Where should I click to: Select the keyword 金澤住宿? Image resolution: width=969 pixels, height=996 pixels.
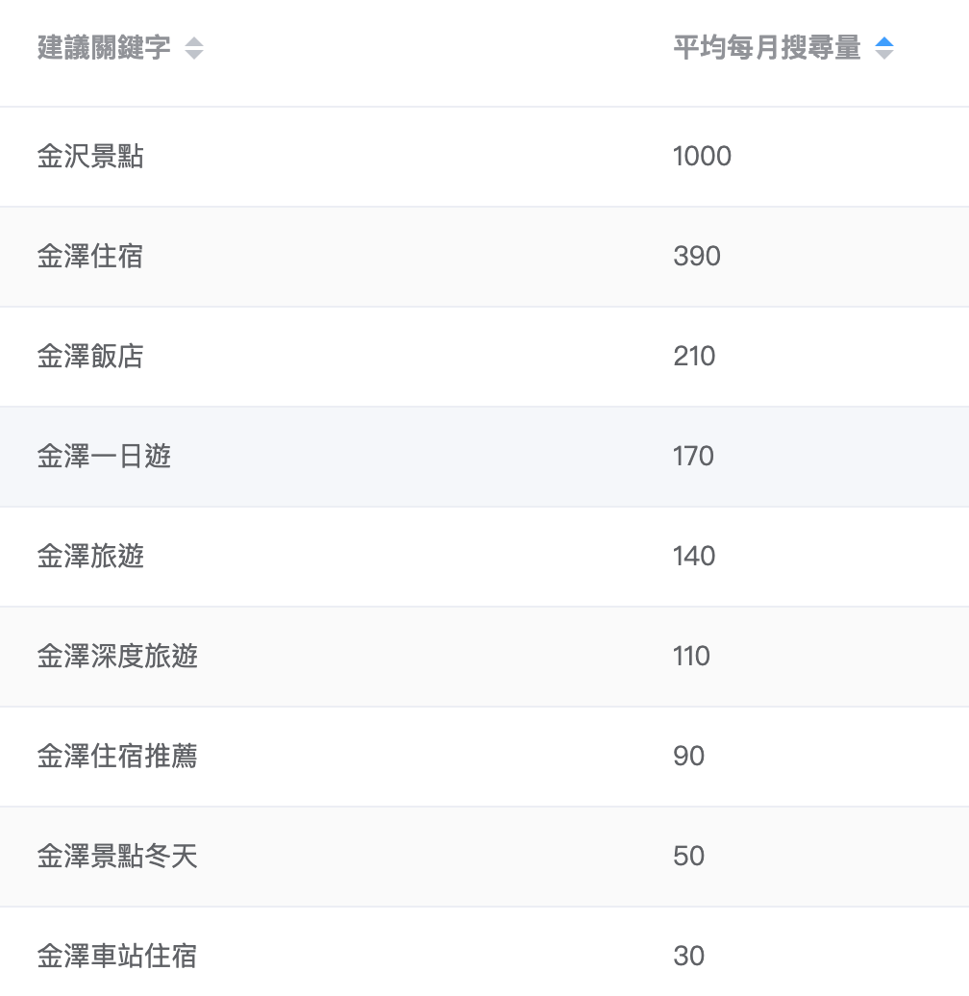click(90, 257)
